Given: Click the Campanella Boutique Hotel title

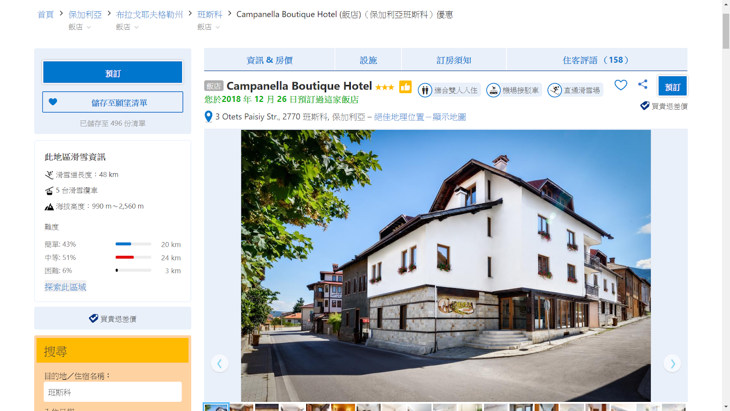Looking at the screenshot, I should click(x=299, y=86).
